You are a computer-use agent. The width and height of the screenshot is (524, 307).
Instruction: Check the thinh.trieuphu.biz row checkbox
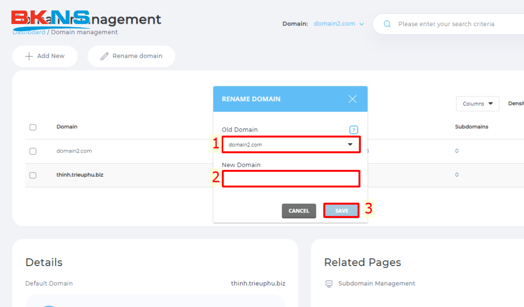tap(33, 176)
